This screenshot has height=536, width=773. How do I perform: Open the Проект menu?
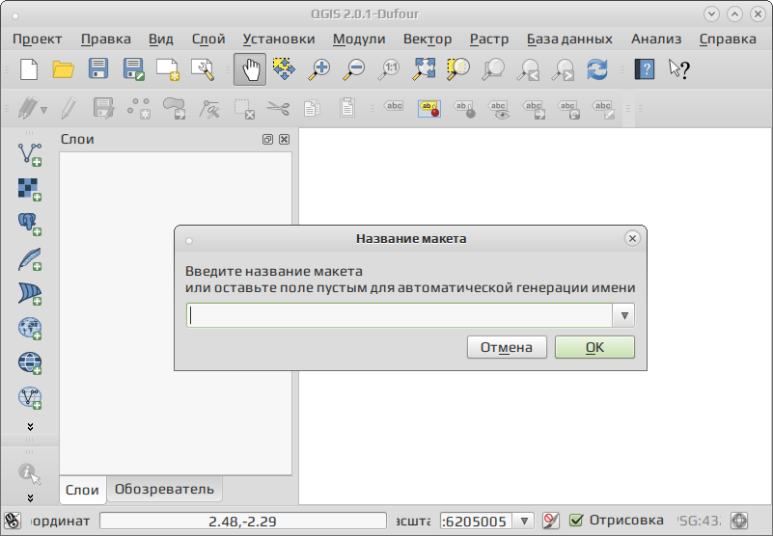(x=38, y=39)
